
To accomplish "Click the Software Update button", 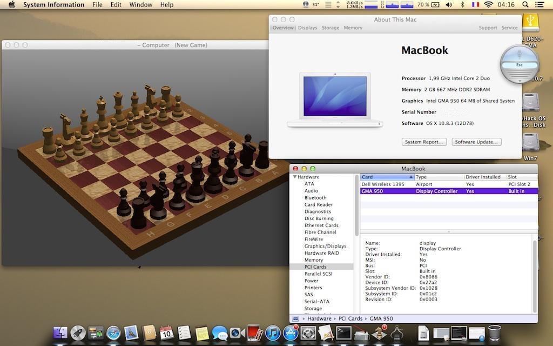I will (x=475, y=142).
